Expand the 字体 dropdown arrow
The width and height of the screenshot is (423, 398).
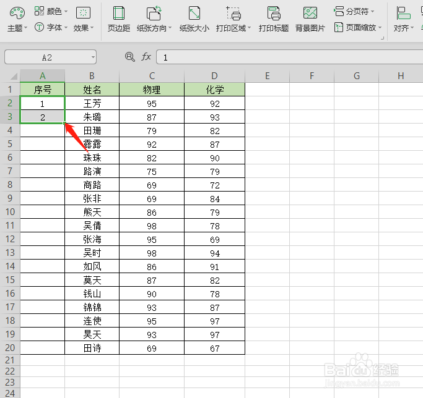click(x=66, y=28)
